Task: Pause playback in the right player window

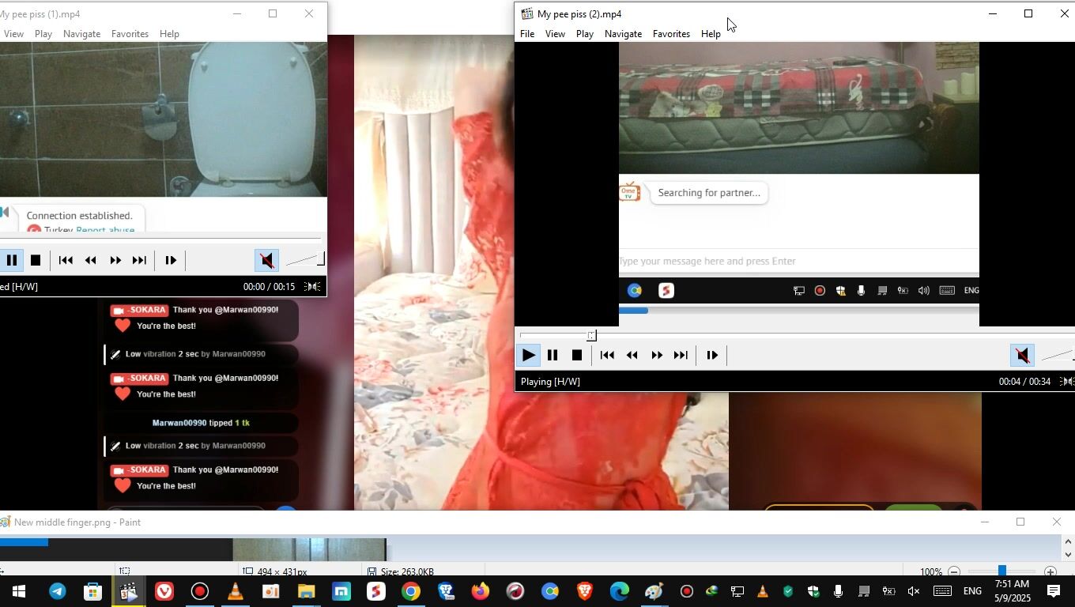Action: tap(553, 356)
